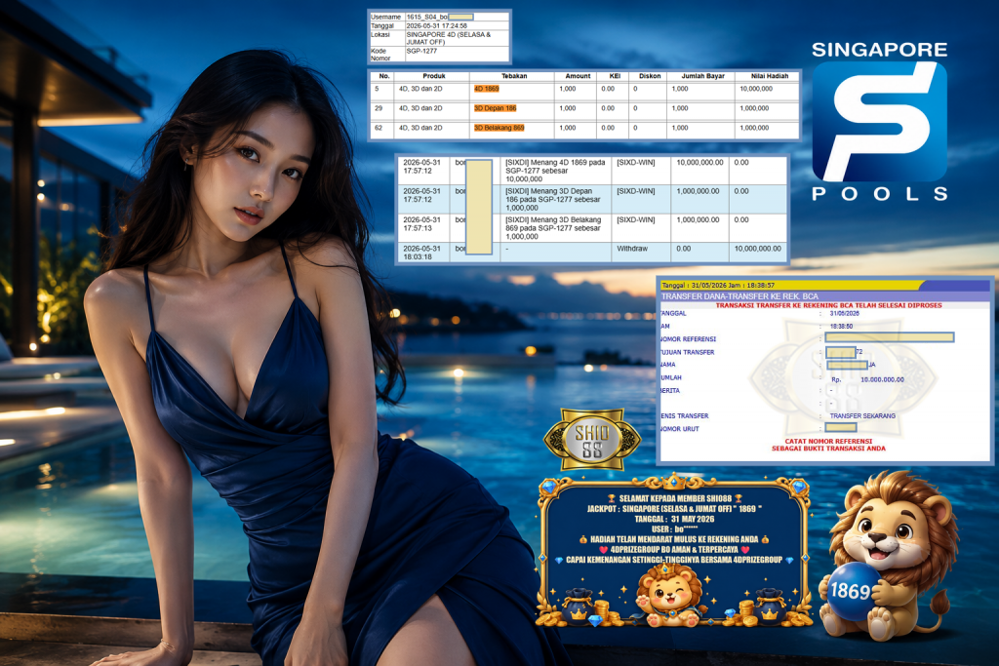
Task: Select the date 2026-05-31 17:24:58
Action: click(436, 26)
